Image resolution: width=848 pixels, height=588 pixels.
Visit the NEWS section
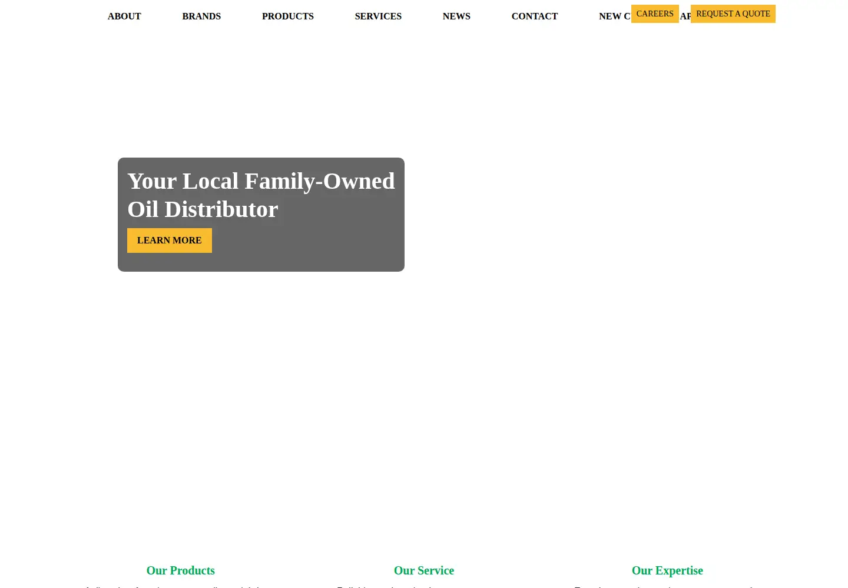(x=456, y=16)
